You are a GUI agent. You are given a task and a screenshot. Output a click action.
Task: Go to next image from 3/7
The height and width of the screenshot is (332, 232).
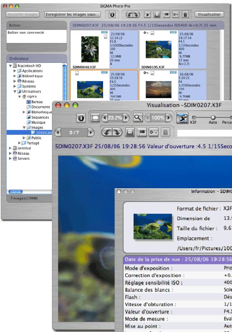[91, 133]
